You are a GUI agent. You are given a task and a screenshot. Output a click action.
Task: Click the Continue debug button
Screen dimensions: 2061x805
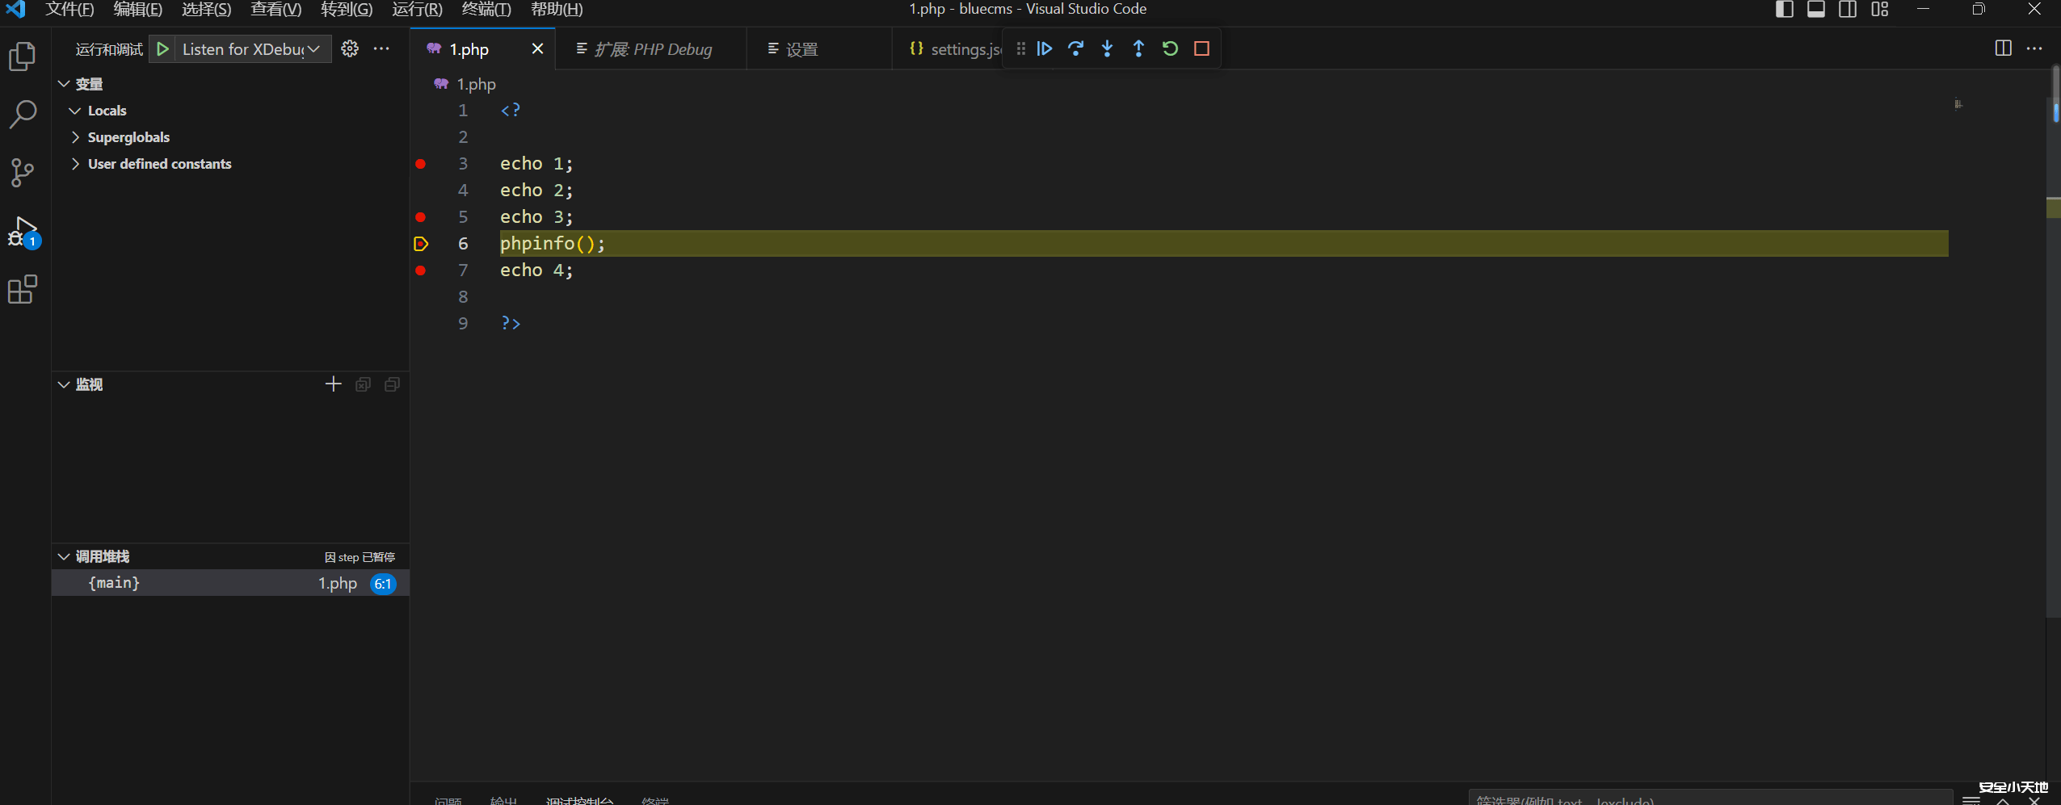pos(1044,48)
